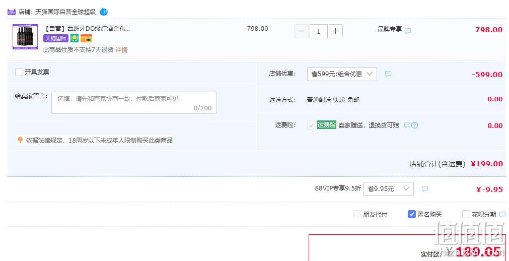Click 普通配送 快递 免邮 shipping text
509x261 pixels.
coord(333,100)
